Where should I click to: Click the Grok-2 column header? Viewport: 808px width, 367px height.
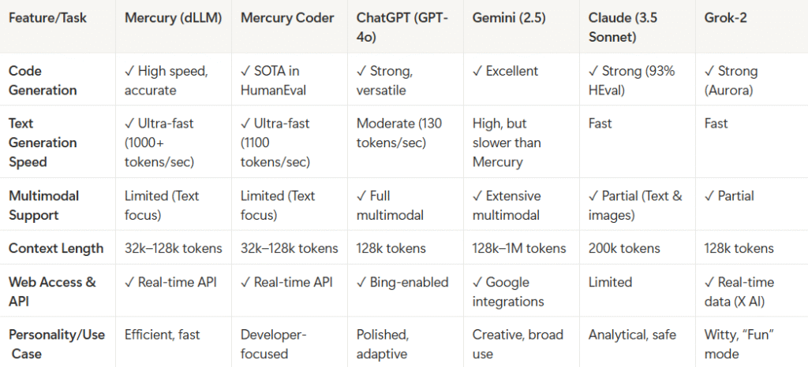tap(726, 17)
